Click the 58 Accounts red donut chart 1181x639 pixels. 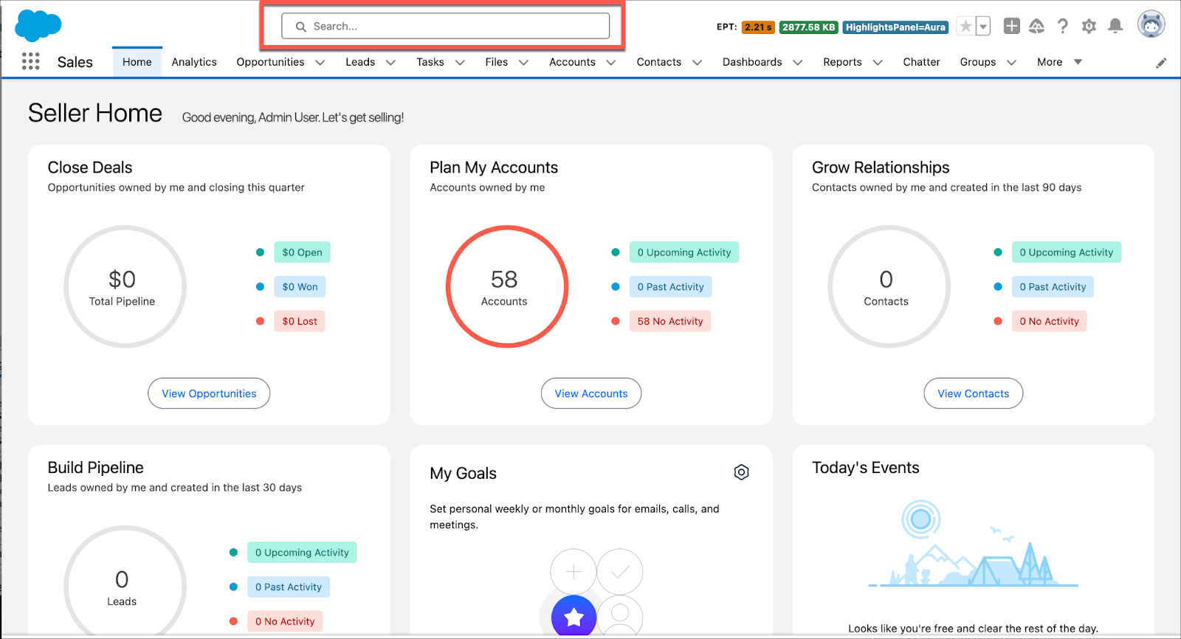click(x=506, y=286)
